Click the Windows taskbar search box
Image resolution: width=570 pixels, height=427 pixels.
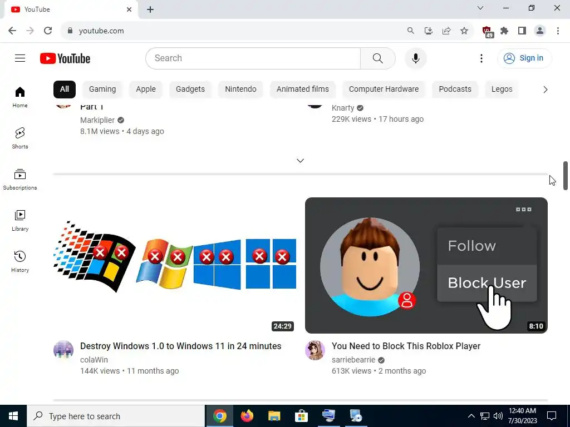click(x=116, y=416)
